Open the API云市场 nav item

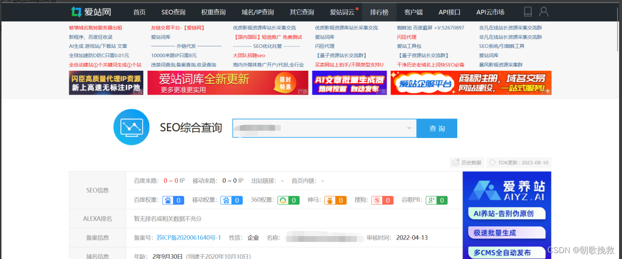pos(490,12)
